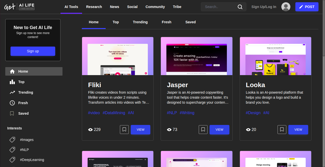Image resolution: width=325 pixels, height=167 pixels.
Task: Click the #video tag on Fliki
Action: coord(94,113)
